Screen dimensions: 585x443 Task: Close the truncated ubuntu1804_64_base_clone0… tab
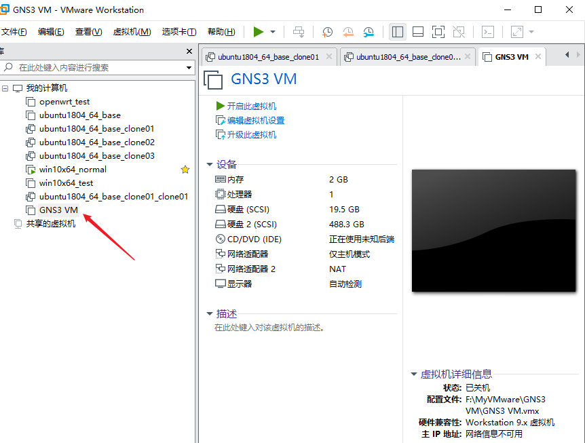click(x=467, y=56)
